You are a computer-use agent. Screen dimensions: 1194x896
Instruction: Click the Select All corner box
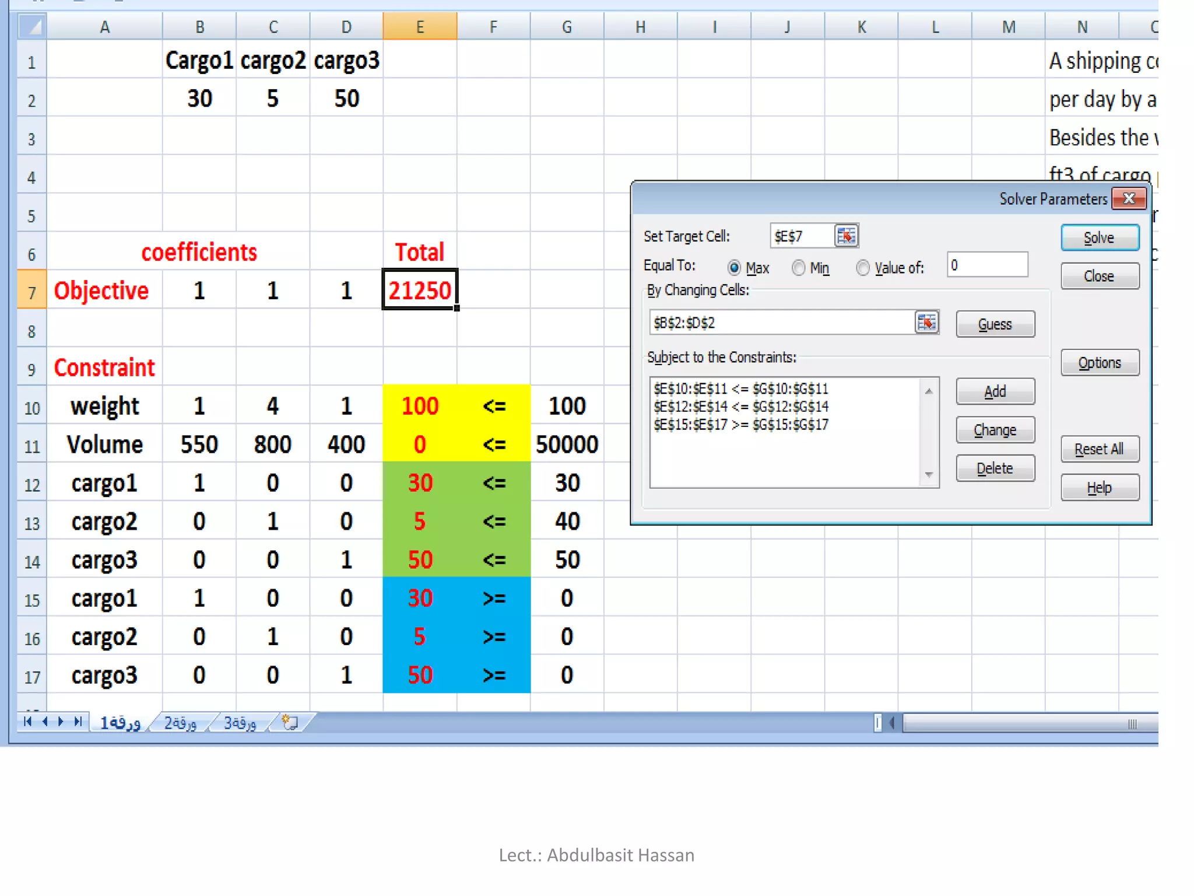32,26
